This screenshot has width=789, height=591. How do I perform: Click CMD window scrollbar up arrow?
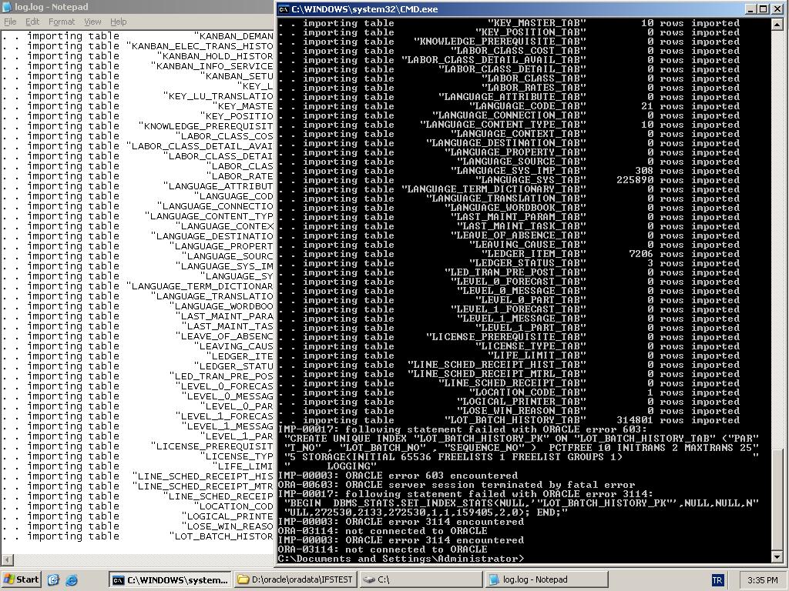(x=777, y=24)
